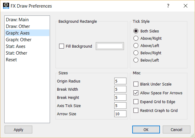This screenshot has height=138, width=195.
Task: Click the Misc group title
Action: click(x=137, y=73)
